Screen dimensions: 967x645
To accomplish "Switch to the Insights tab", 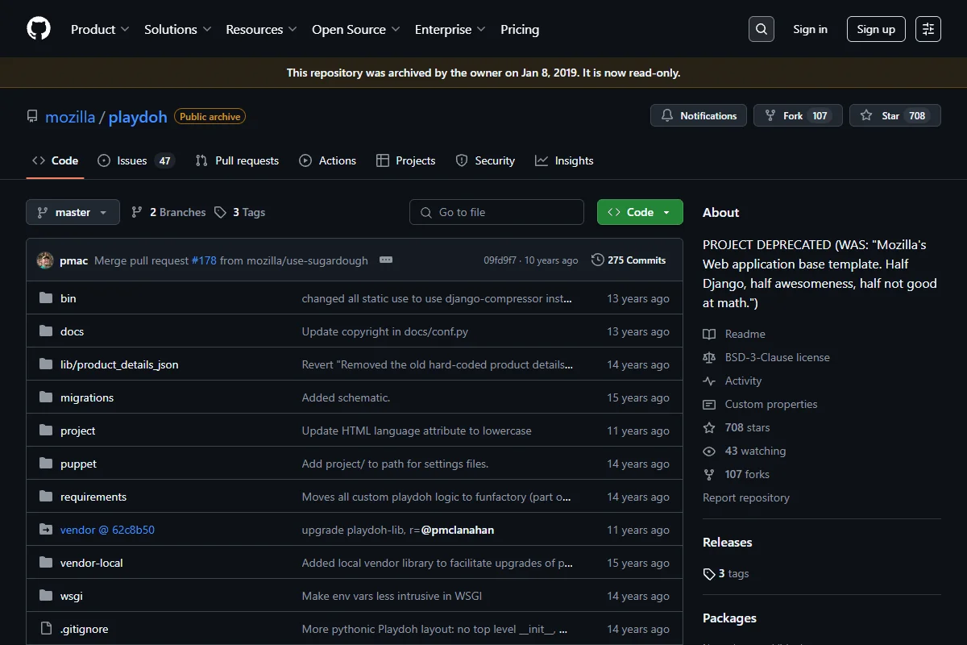I will click(564, 160).
